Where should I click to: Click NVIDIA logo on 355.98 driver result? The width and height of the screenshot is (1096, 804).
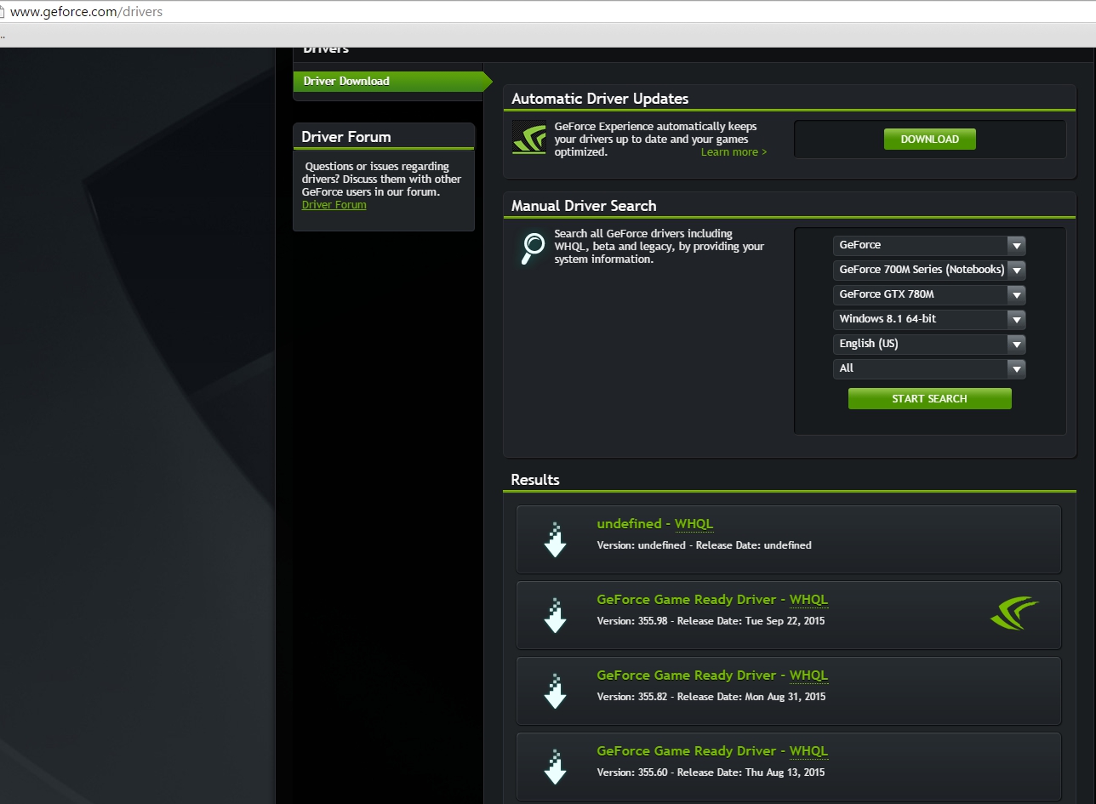pyautogui.click(x=1014, y=613)
